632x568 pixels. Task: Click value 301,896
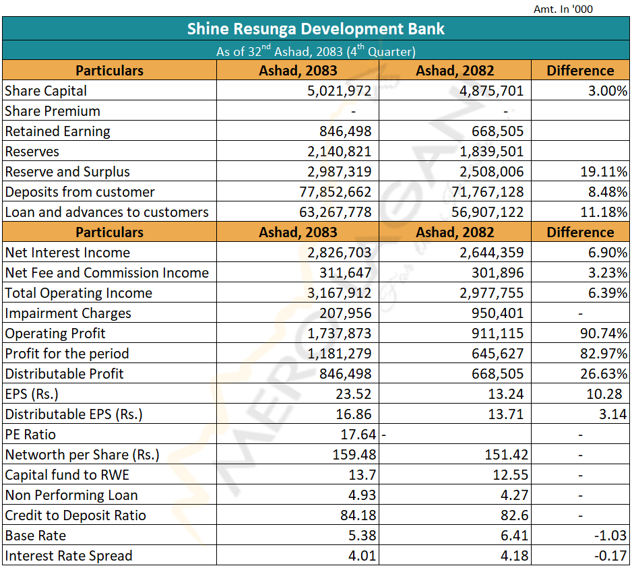pyautogui.click(x=497, y=272)
